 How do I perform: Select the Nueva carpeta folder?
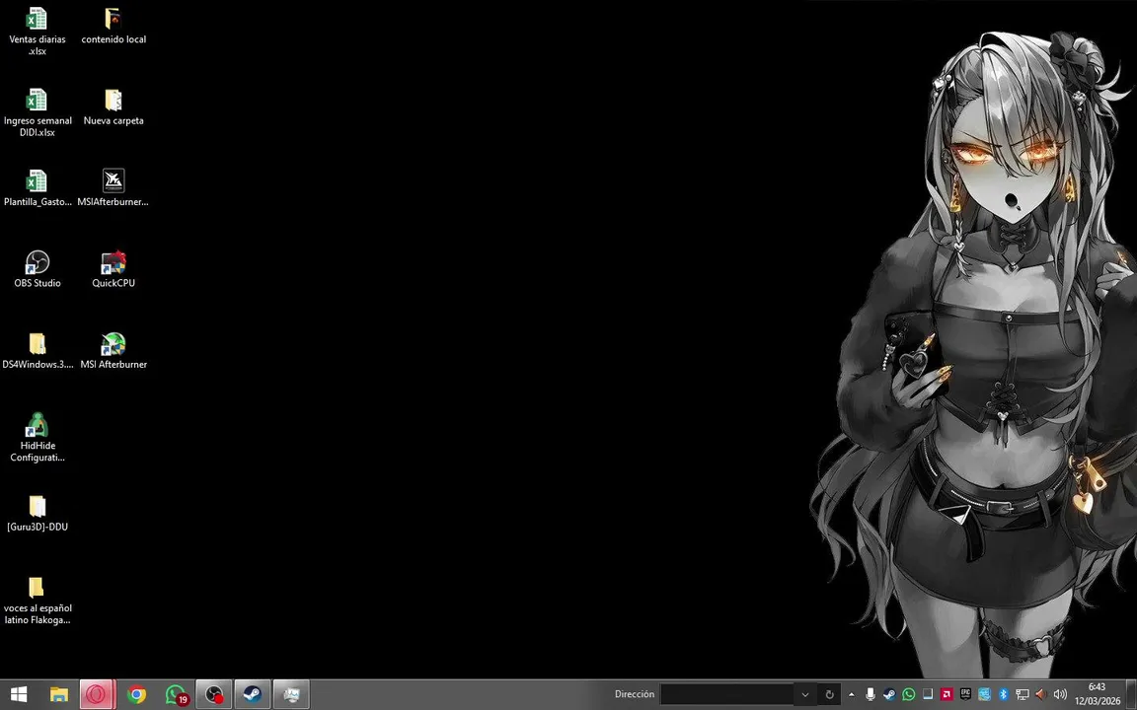[114, 107]
